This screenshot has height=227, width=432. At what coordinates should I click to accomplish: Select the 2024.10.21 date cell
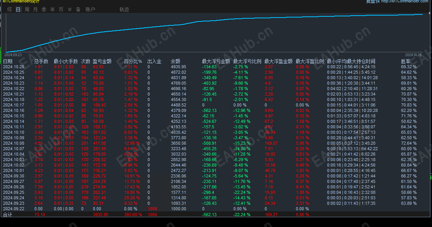(x=14, y=94)
